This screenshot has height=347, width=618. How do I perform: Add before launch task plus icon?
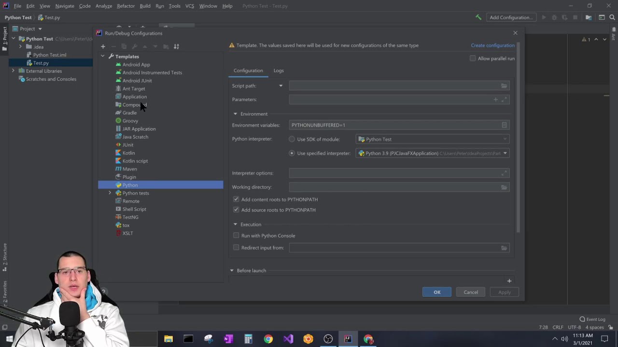509,280
